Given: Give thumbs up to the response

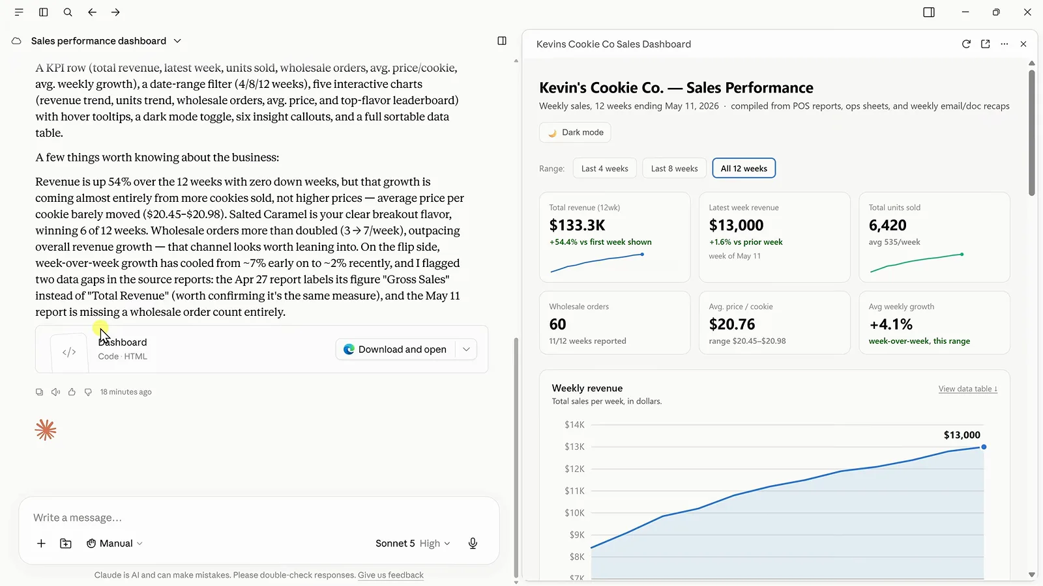Looking at the screenshot, I should coord(72,392).
